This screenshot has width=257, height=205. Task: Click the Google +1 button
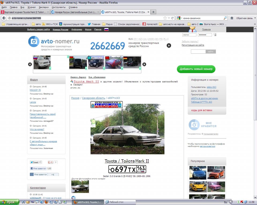point(50,162)
